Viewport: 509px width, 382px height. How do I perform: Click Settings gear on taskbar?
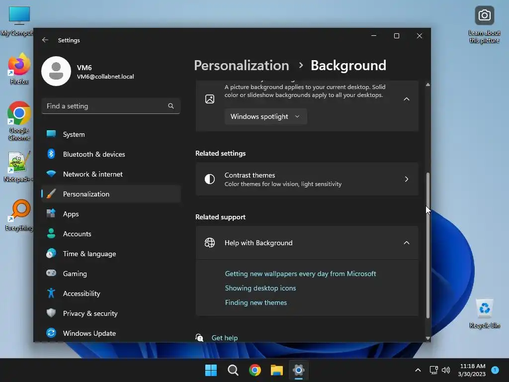pyautogui.click(x=298, y=370)
